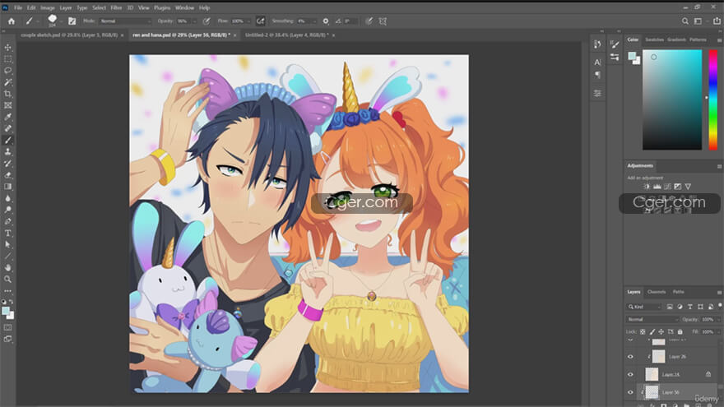Click the Home icon in options bar
724x407 pixels.
(11, 21)
